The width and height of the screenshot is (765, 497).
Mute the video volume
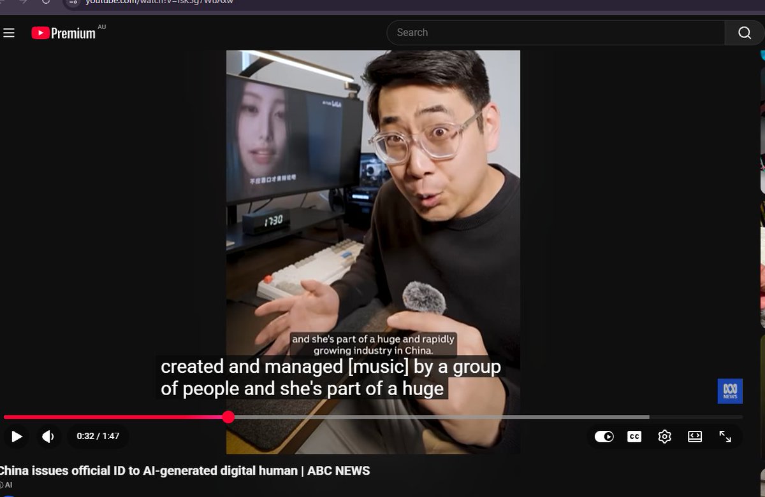coord(48,437)
